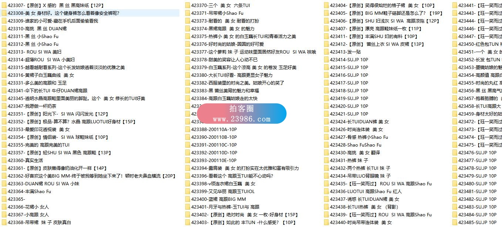Choose the 423391-200110C-10P folder name
Screen dimensions: 502x227
pos(214,145)
